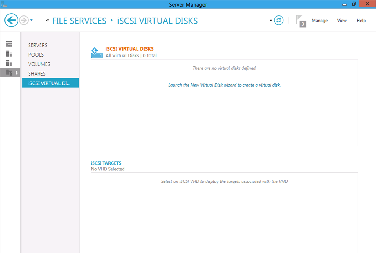Open the notifications flag icon
Image resolution: width=376 pixels, height=253 pixels.
[x=301, y=21]
